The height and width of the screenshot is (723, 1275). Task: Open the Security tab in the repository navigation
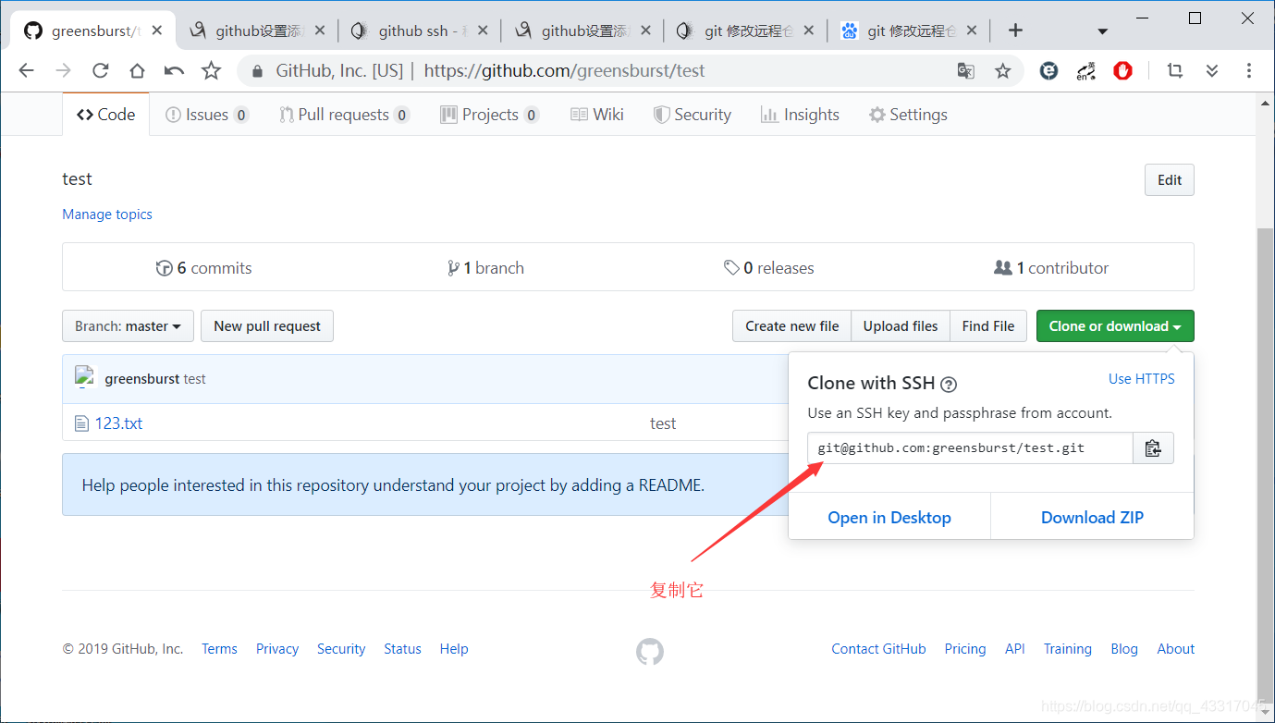point(693,115)
